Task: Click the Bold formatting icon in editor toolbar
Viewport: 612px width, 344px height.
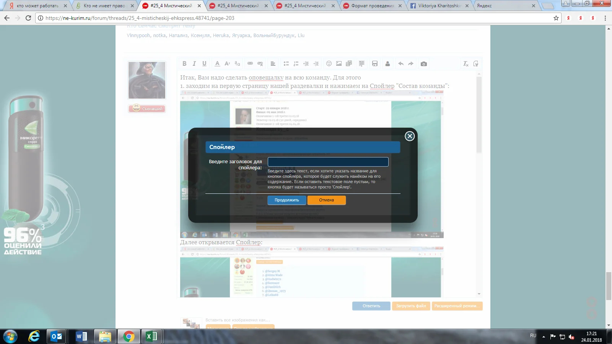Action: coord(184,64)
